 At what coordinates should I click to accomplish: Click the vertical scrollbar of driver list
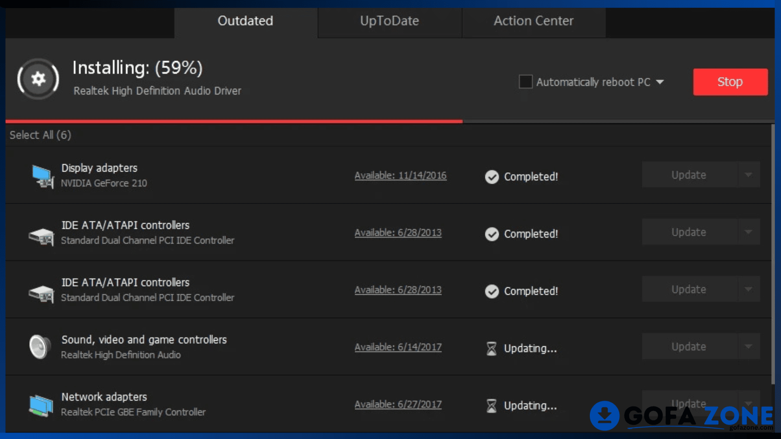(773, 254)
